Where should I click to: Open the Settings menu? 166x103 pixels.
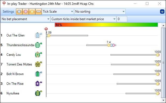point(8,12)
